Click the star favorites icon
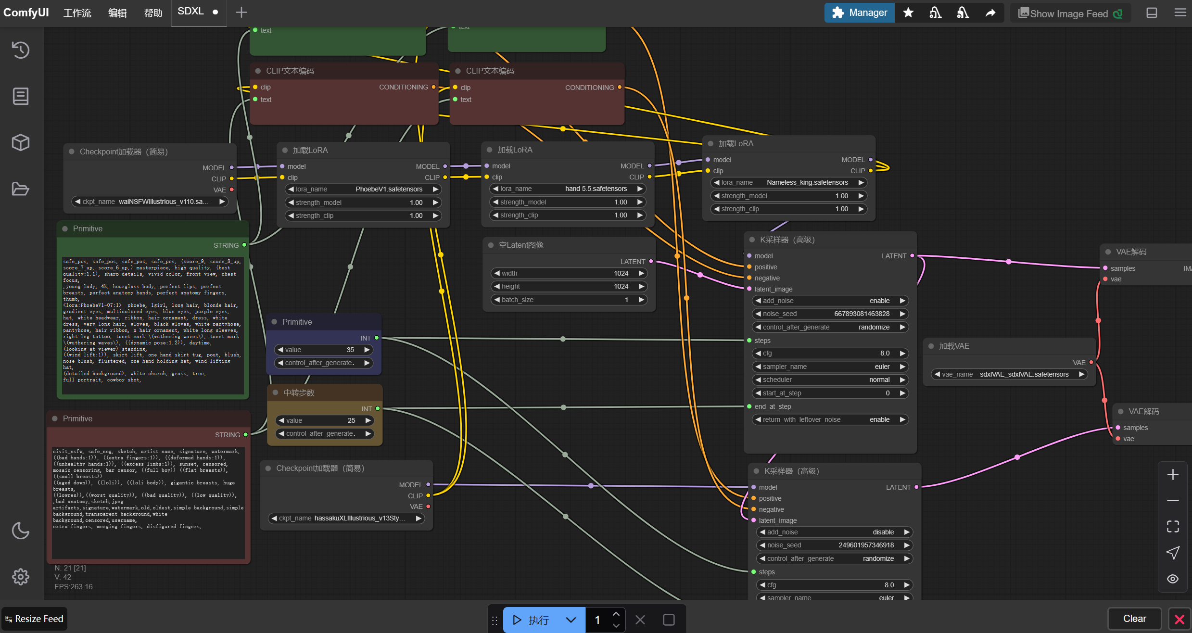This screenshot has height=633, width=1192. click(908, 13)
